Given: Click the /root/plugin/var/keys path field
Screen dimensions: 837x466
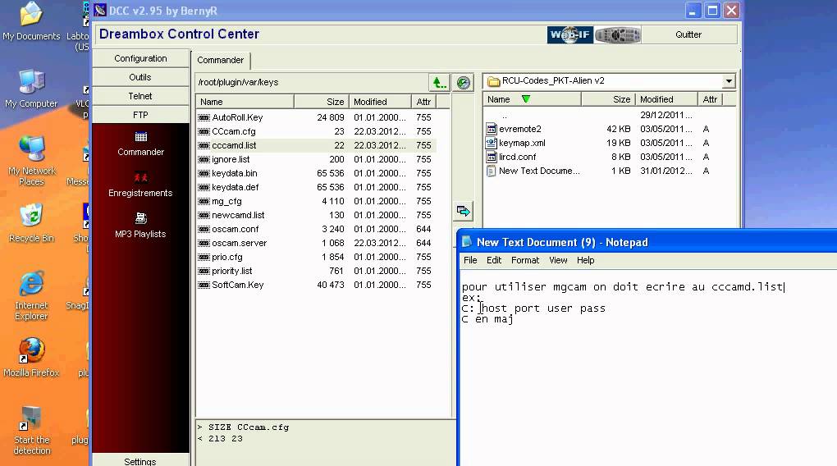Looking at the screenshot, I should point(312,82).
